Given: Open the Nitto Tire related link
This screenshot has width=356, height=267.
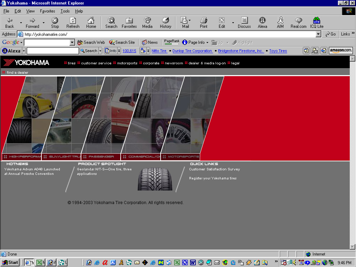Looking at the screenshot, I should (x=159, y=51).
